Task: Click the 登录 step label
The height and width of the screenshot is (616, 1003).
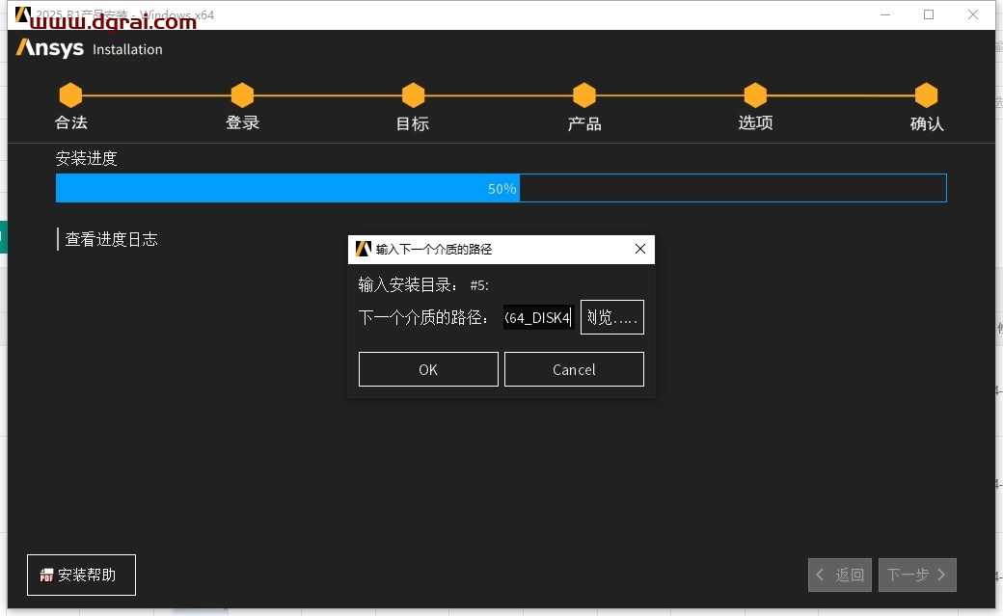Action: (242, 122)
